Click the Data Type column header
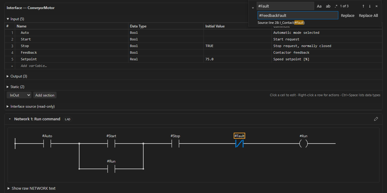 pos(166,26)
